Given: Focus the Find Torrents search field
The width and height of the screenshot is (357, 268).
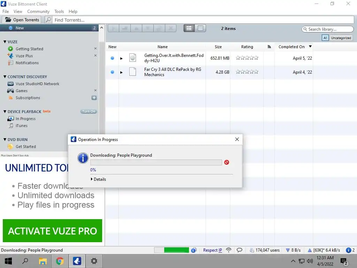Looking at the screenshot, I should (x=203, y=20).
